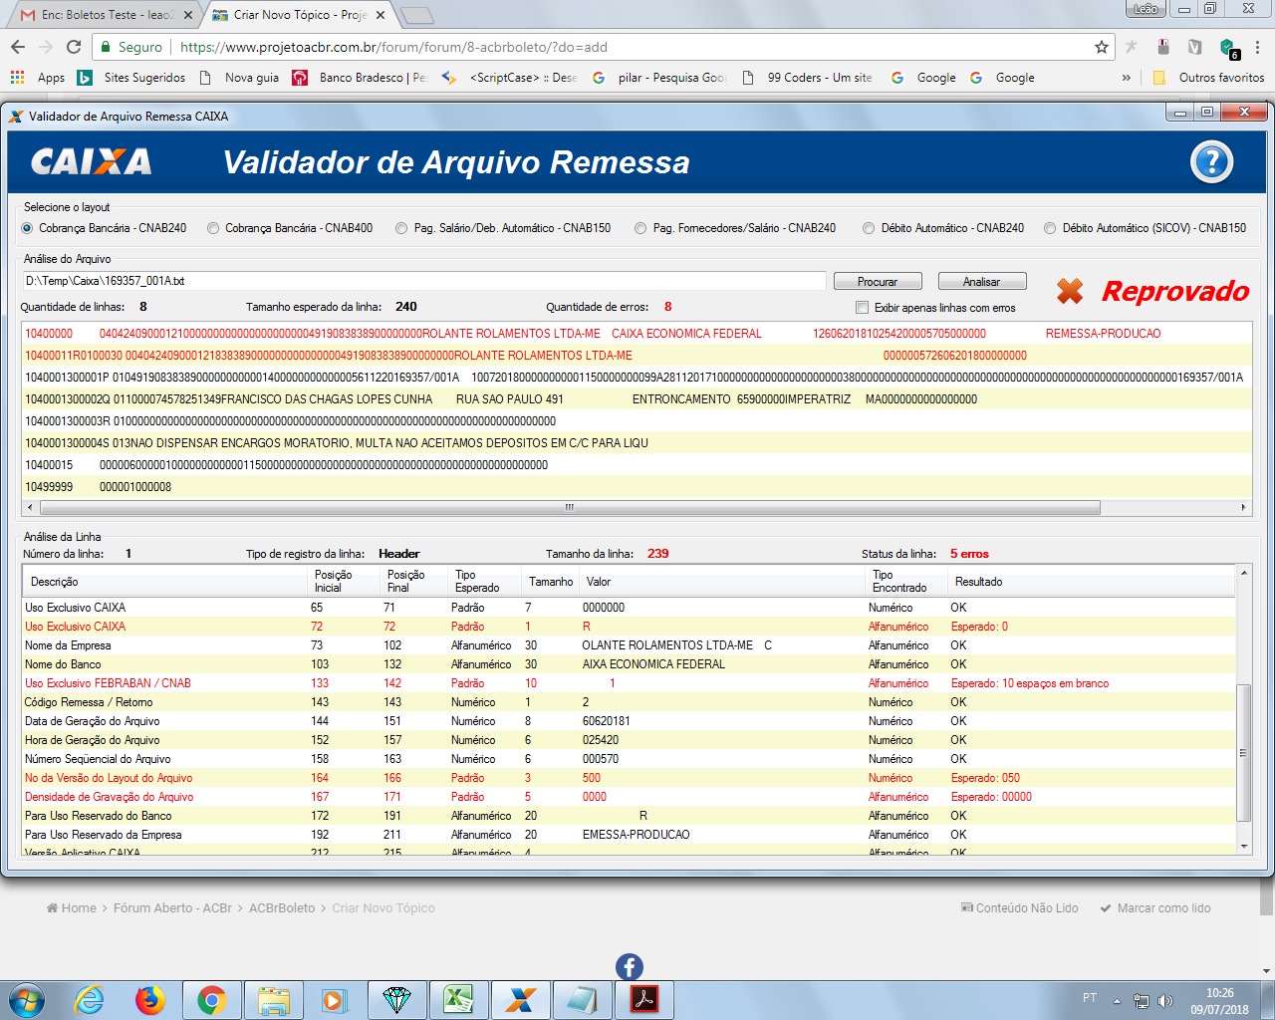Switch to Chrome in taskbar

coord(211,999)
